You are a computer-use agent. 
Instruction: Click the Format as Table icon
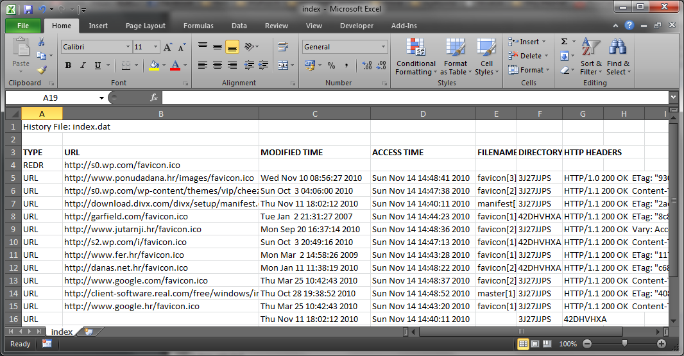pos(456,57)
